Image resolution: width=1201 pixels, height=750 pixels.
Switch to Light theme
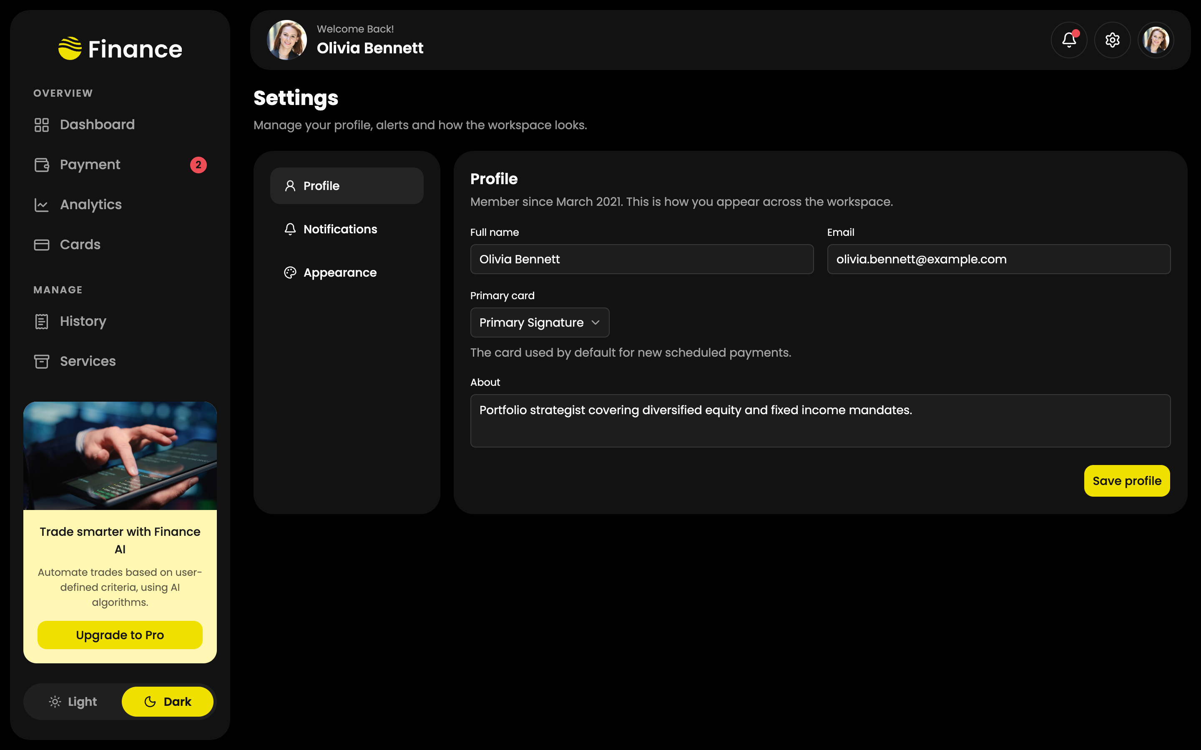(x=73, y=701)
